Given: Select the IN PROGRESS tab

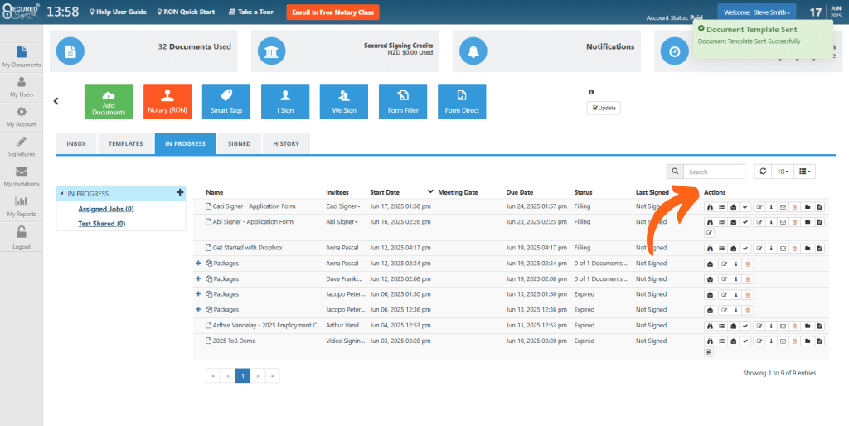Looking at the screenshot, I should point(185,144).
